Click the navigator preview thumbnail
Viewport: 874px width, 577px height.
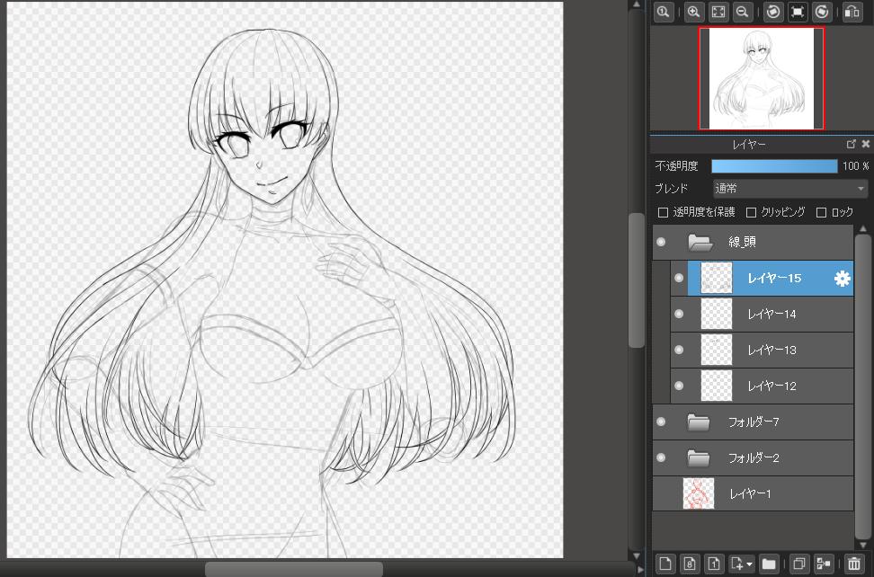[762, 78]
